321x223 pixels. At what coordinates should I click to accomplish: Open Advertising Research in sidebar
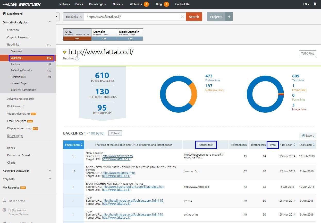(21, 99)
